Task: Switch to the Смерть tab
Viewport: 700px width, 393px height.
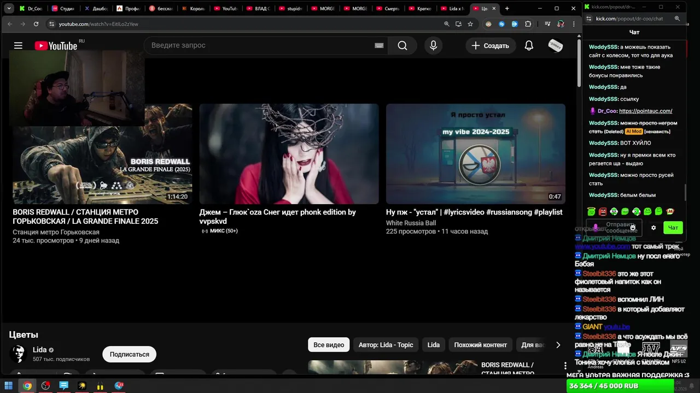Action: click(x=388, y=9)
